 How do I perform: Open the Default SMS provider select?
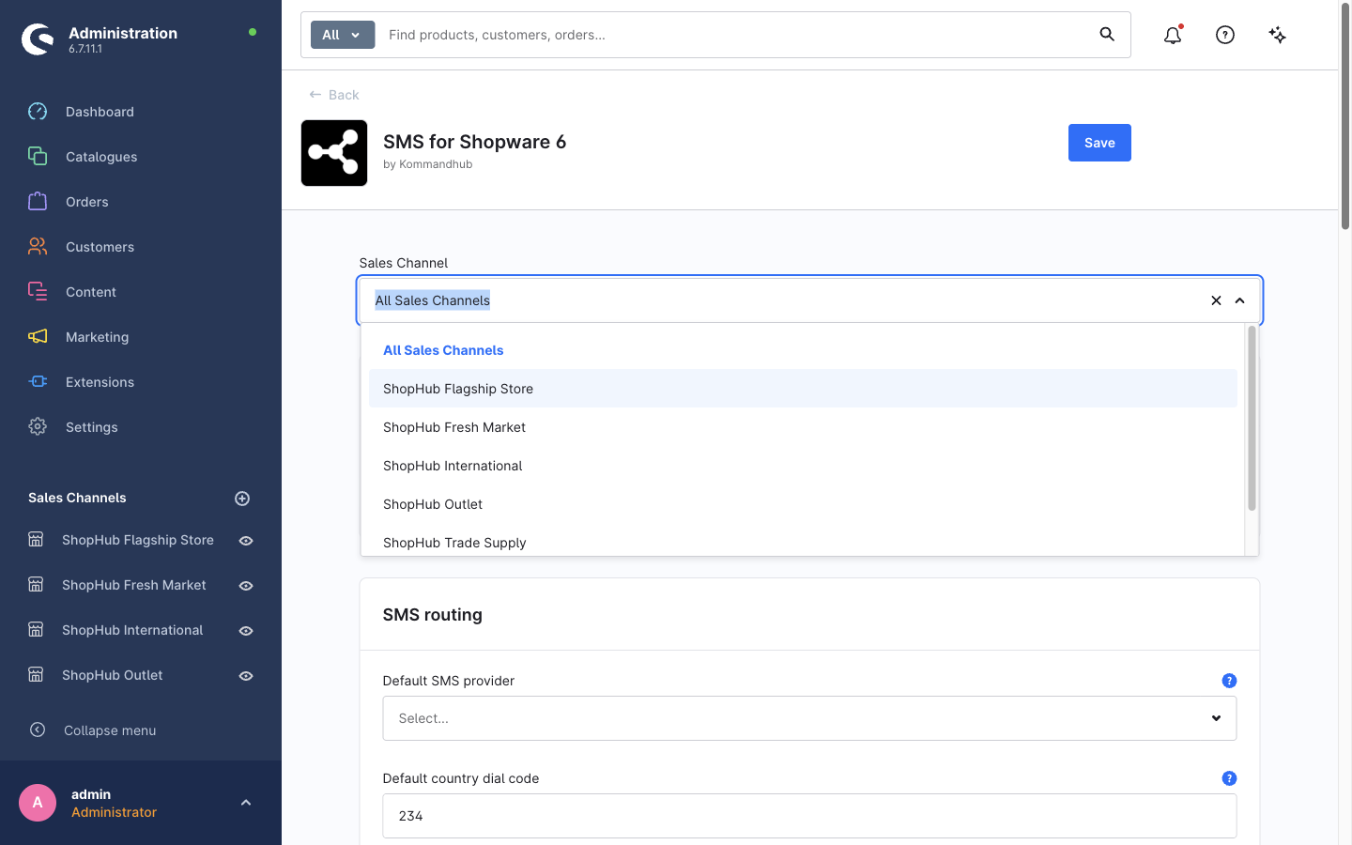(x=809, y=718)
